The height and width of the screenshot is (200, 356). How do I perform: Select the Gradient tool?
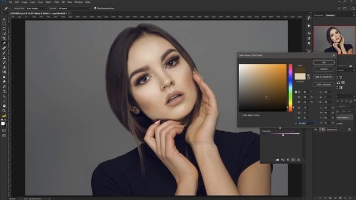tap(4, 72)
